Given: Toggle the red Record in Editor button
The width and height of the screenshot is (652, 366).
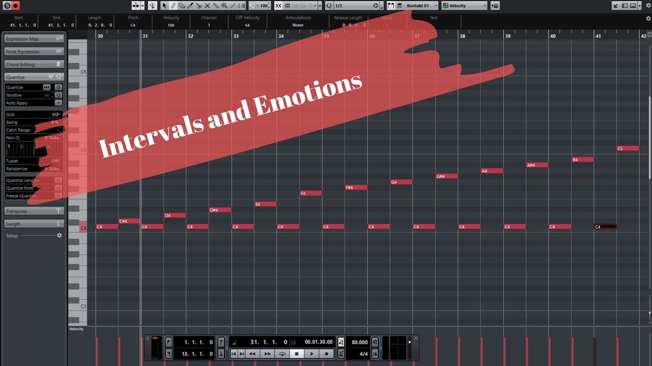Looking at the screenshot, I should (16, 6).
